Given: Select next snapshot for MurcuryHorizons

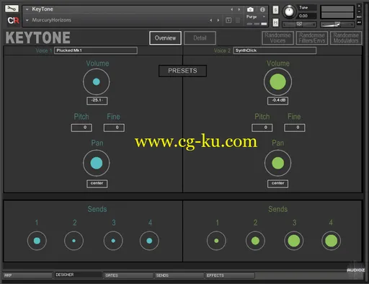Looking at the screenshot, I should [x=218, y=20].
